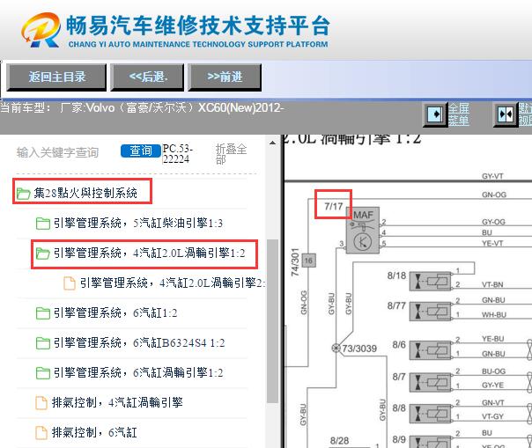Click wire color label WH-BU

[x=493, y=315]
